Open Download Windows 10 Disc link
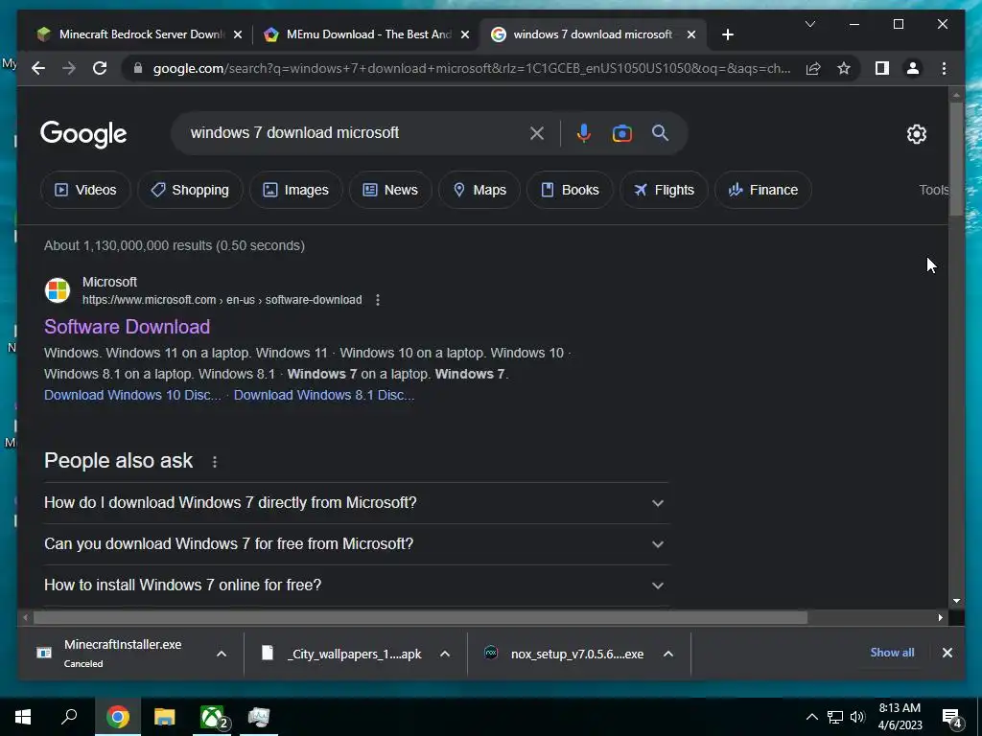Screen dimensions: 982x736 [132, 395]
